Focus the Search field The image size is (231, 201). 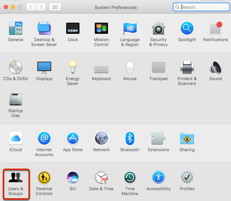tap(201, 7)
